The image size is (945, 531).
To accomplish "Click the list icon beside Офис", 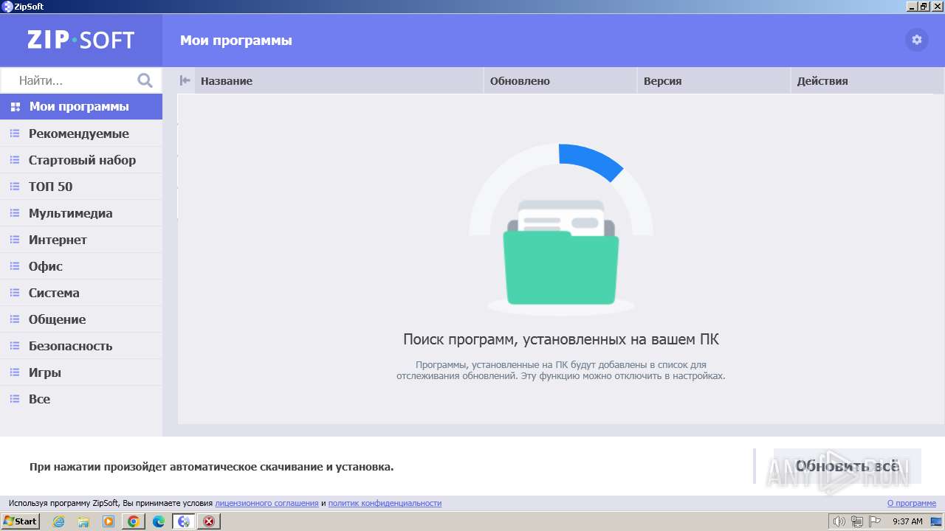I will click(x=15, y=266).
